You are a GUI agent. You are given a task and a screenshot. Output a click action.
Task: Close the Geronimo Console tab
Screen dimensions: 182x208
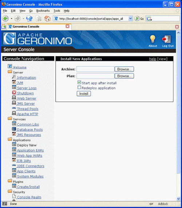click(x=67, y=26)
